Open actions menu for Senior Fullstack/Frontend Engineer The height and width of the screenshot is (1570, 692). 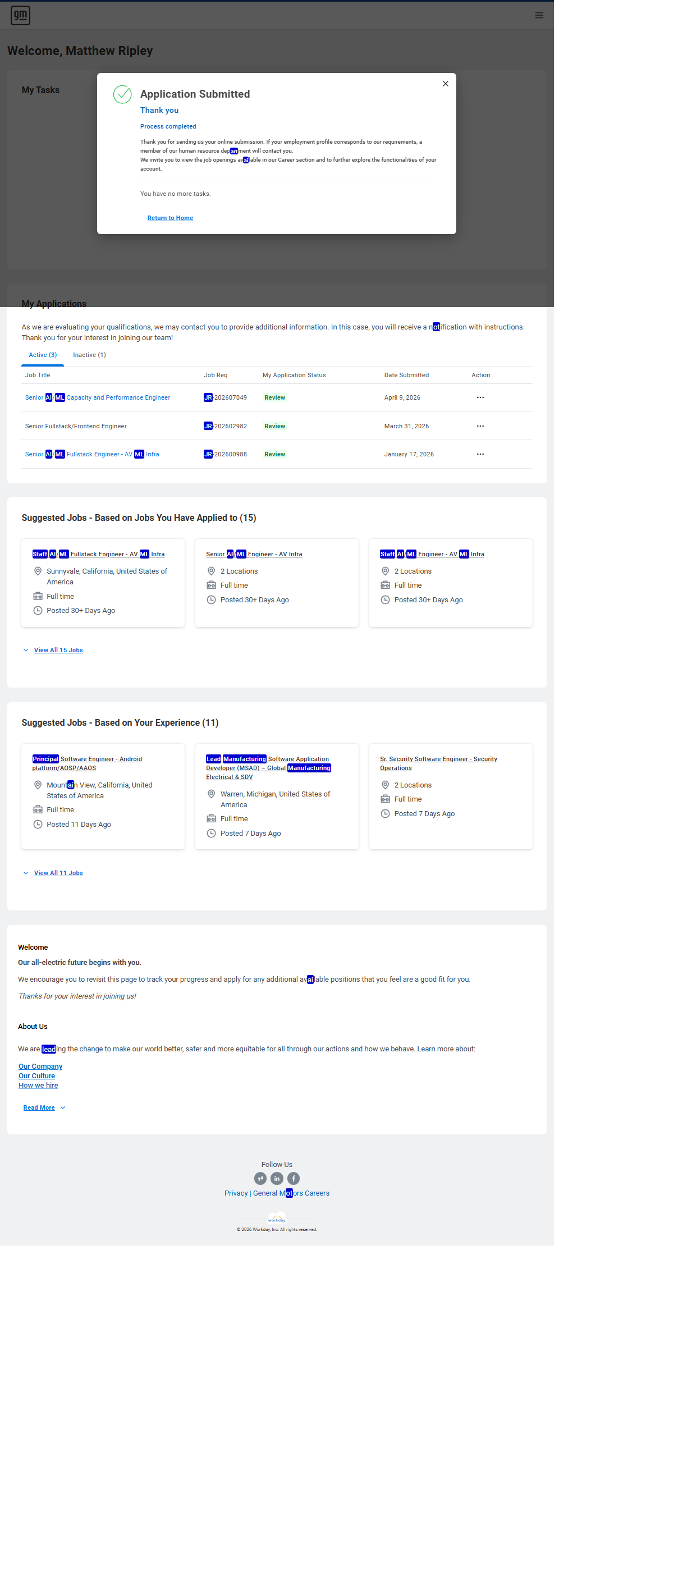(x=480, y=426)
